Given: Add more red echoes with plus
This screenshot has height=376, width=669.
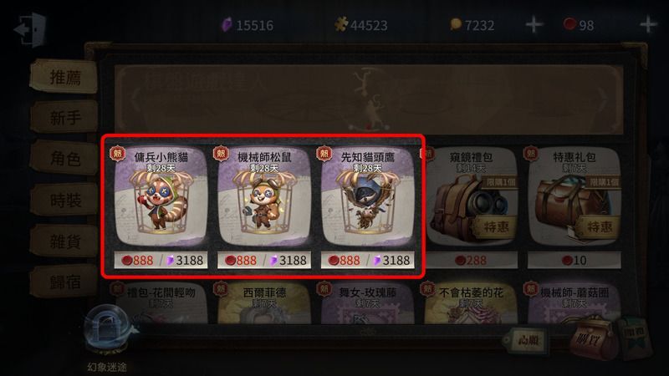Looking at the screenshot, I should [x=648, y=24].
